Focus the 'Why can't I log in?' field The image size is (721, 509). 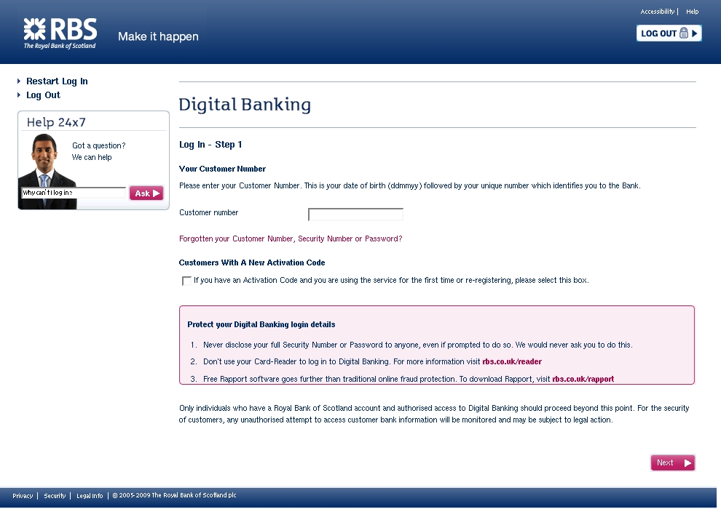coord(74,193)
